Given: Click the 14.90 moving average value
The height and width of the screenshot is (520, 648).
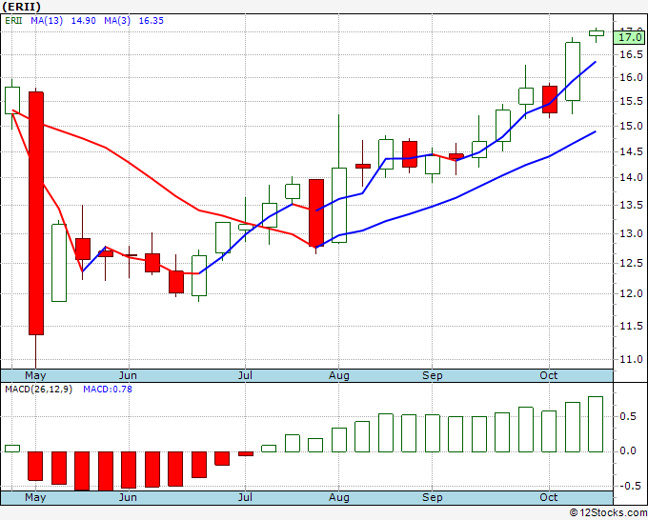Looking at the screenshot, I should point(84,21).
